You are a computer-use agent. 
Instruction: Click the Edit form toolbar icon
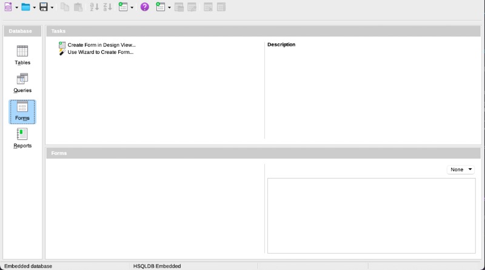192,7
